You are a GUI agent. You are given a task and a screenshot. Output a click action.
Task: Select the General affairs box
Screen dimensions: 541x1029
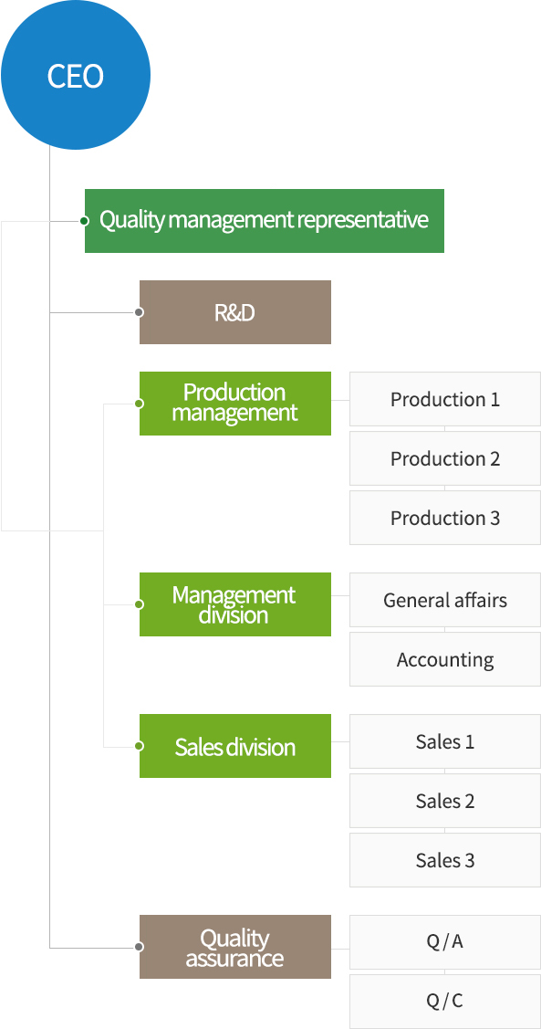[445, 600]
